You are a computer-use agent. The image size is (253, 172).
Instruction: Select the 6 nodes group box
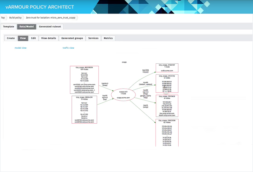tap(167, 84)
